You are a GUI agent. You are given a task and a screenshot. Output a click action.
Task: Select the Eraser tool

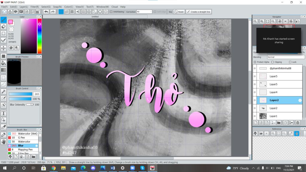[4, 27]
